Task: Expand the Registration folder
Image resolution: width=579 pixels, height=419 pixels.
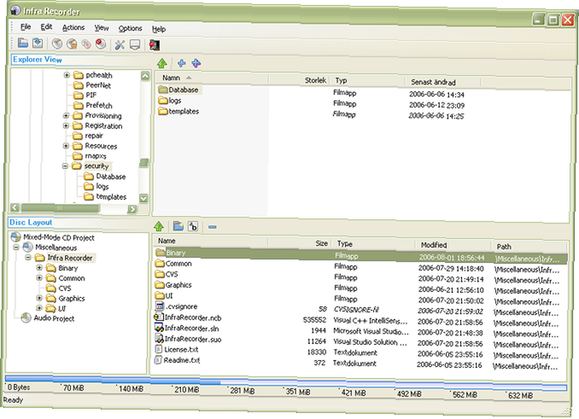Action: click(66, 126)
